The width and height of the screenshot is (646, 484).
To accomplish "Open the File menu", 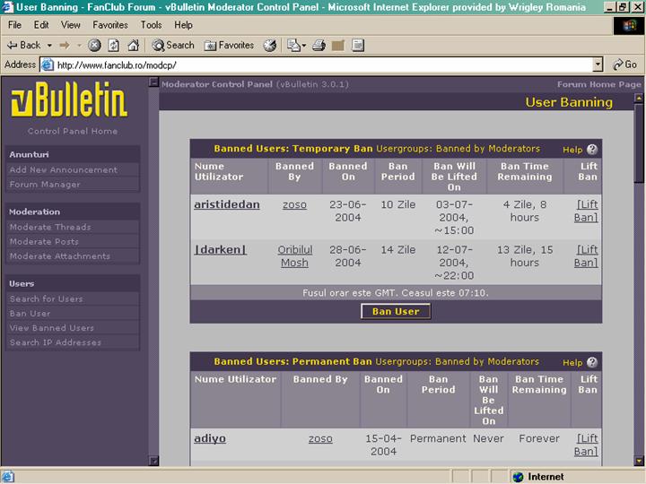I will click(14, 25).
